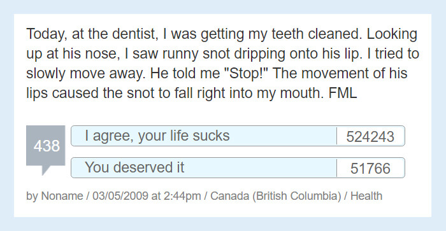Image resolution: width=446 pixels, height=231 pixels.
Task: Filter by Canada (British Columbia) location
Action: [276, 196]
